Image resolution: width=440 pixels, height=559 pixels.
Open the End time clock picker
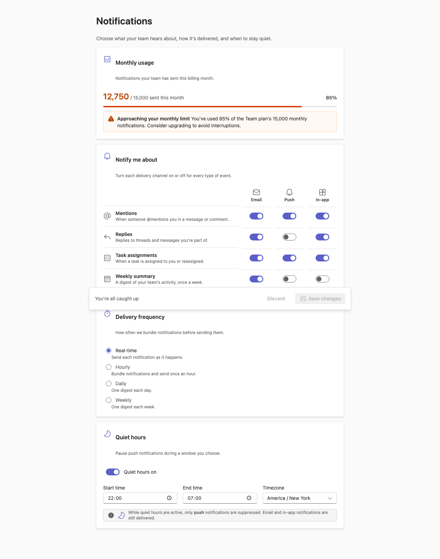249,498
